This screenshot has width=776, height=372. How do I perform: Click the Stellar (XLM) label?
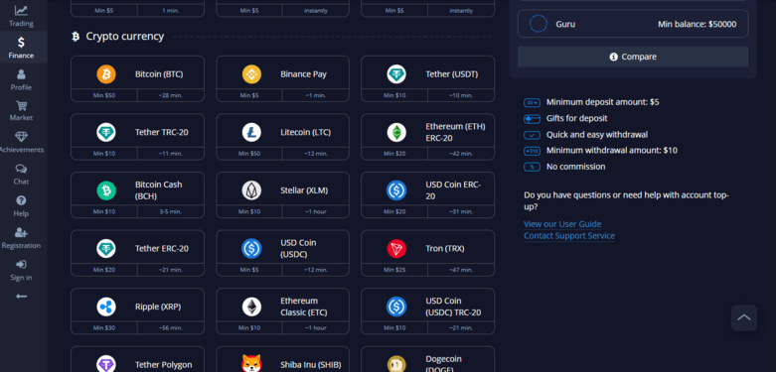[x=304, y=190]
